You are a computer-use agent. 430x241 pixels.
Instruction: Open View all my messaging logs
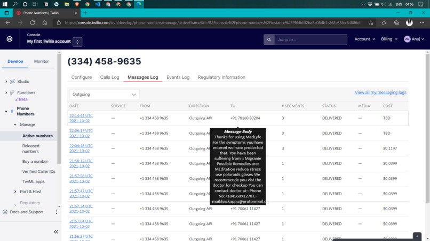[380, 92]
